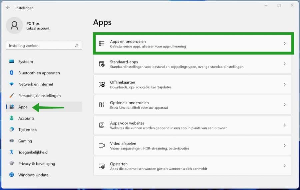Open Opstarten startup apps settings
This screenshot has height=190, width=300.
click(x=192, y=166)
